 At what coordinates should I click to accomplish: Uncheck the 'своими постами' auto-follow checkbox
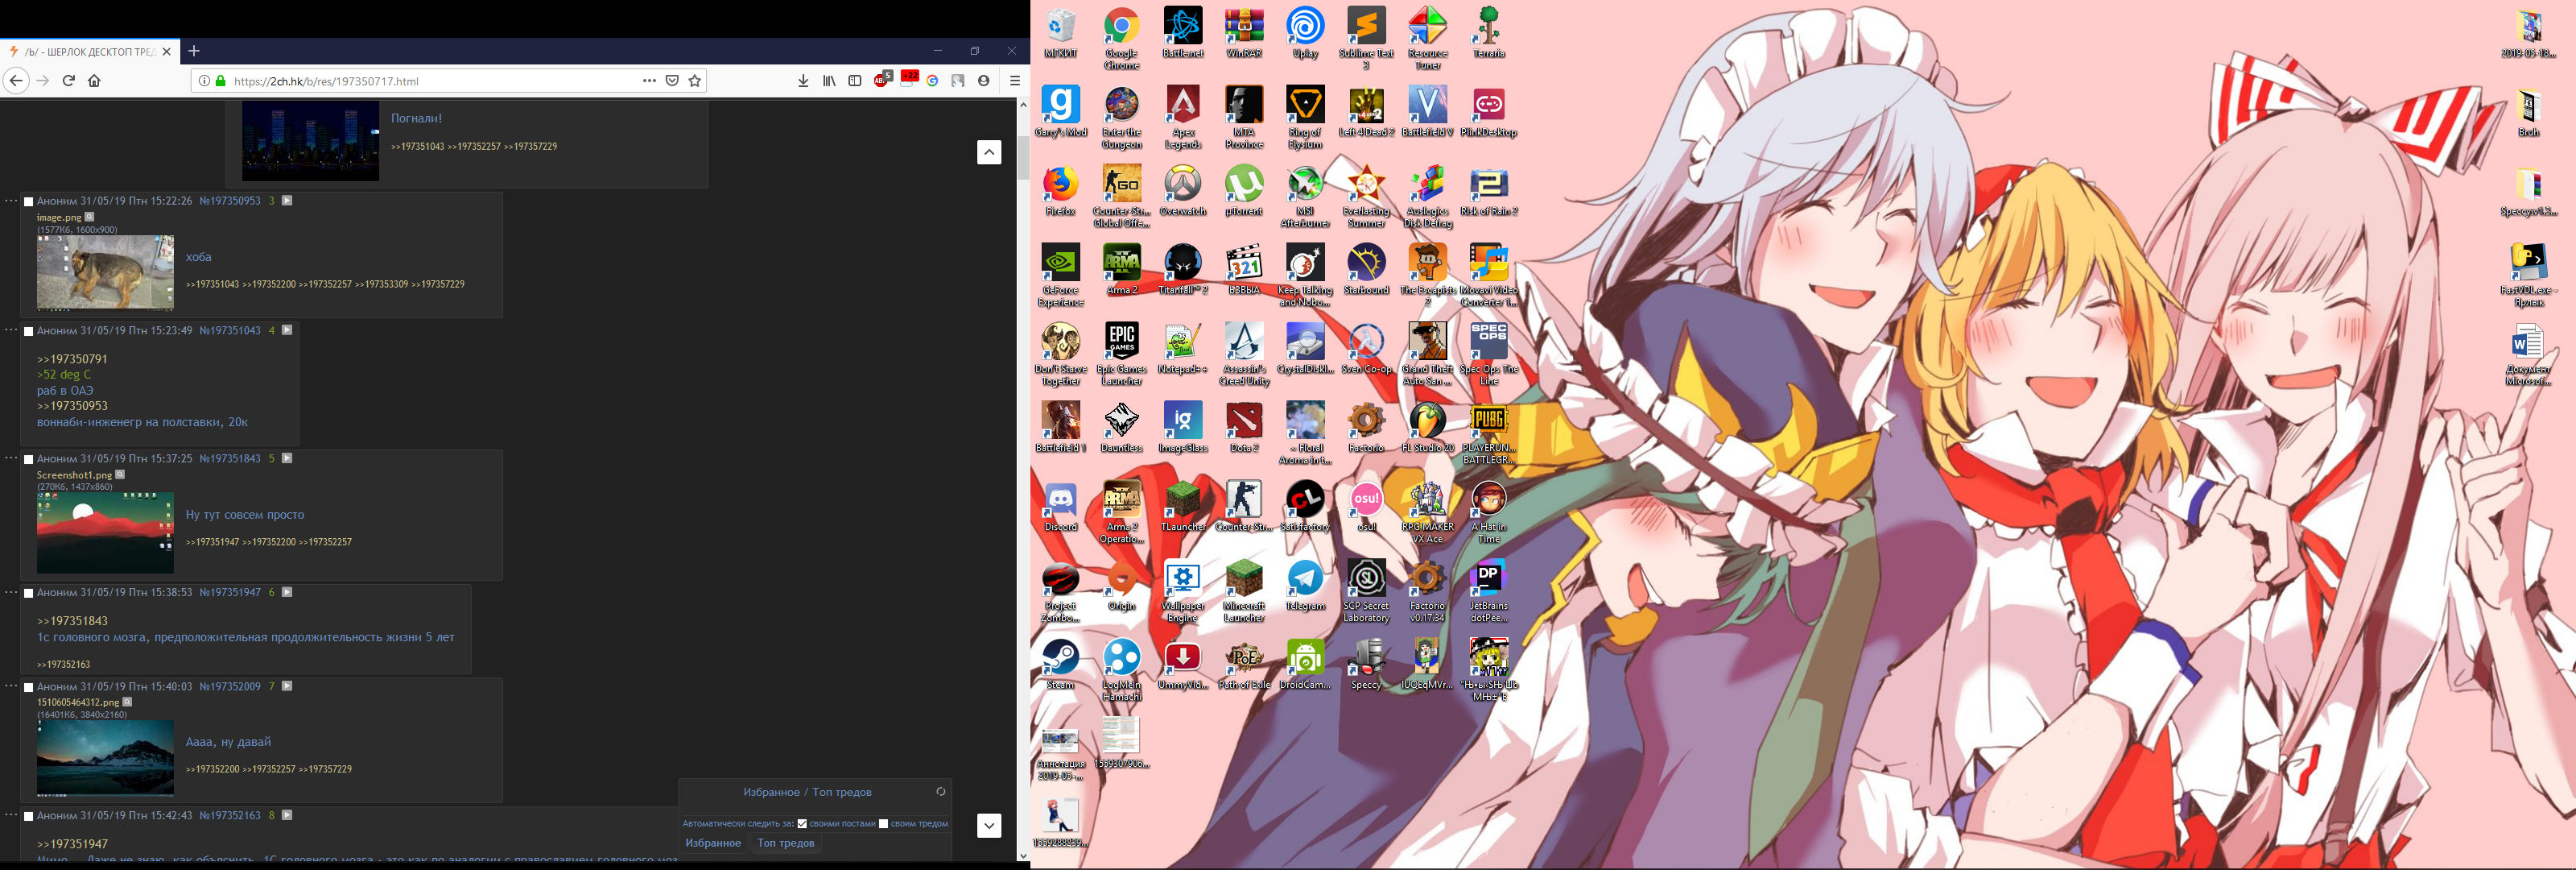(802, 824)
